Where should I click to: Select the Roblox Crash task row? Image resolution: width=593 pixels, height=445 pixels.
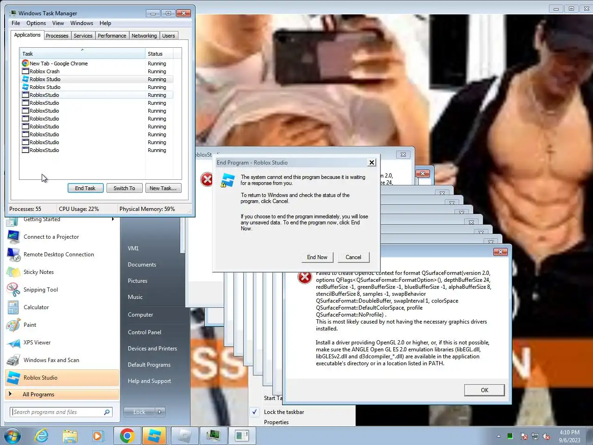coord(97,71)
